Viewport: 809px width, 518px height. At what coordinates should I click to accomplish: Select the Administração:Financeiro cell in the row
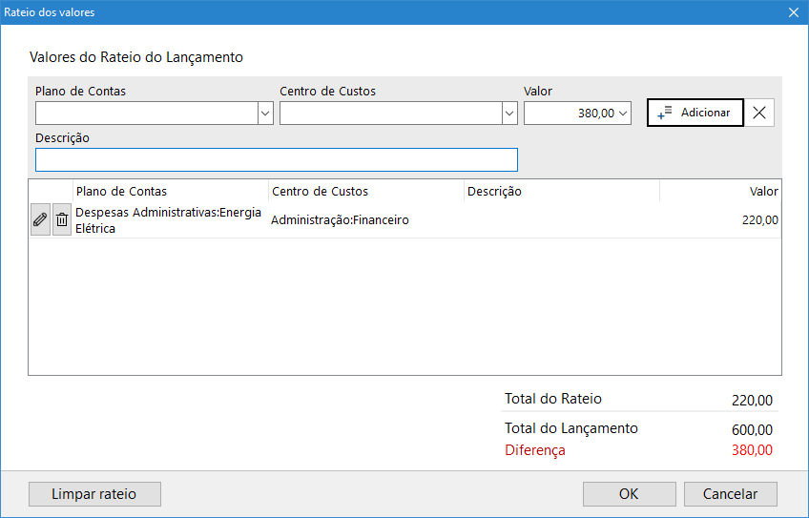tap(341, 220)
